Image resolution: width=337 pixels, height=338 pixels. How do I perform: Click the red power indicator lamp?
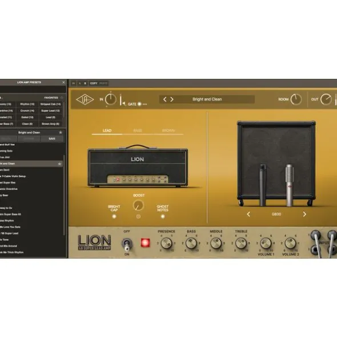point(145,242)
